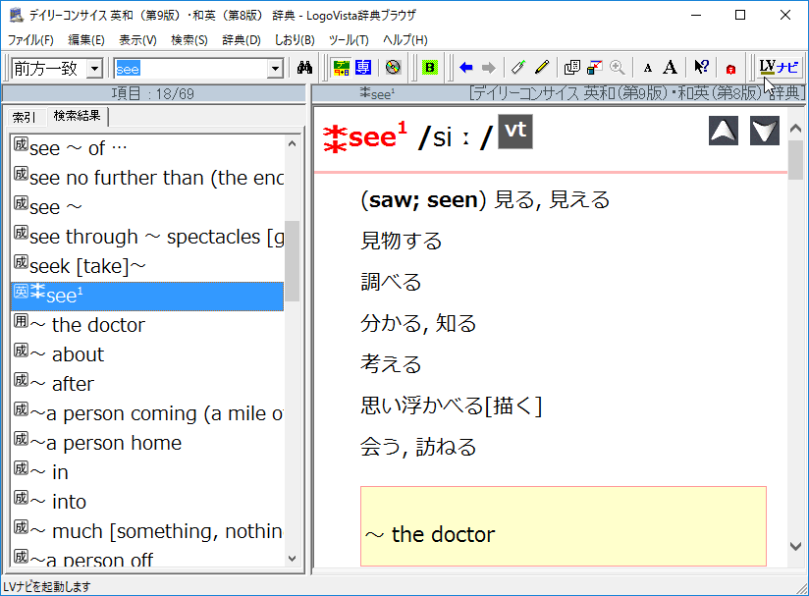
Task: Click the yellow B bookmark icon
Action: pyautogui.click(x=429, y=68)
